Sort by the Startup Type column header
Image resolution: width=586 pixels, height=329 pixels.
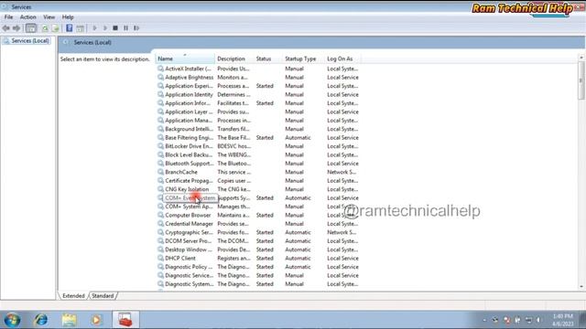[304, 58]
